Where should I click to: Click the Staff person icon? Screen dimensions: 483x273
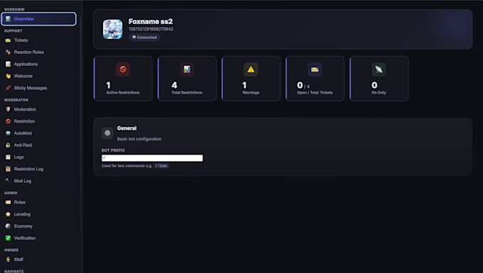pos(8,259)
